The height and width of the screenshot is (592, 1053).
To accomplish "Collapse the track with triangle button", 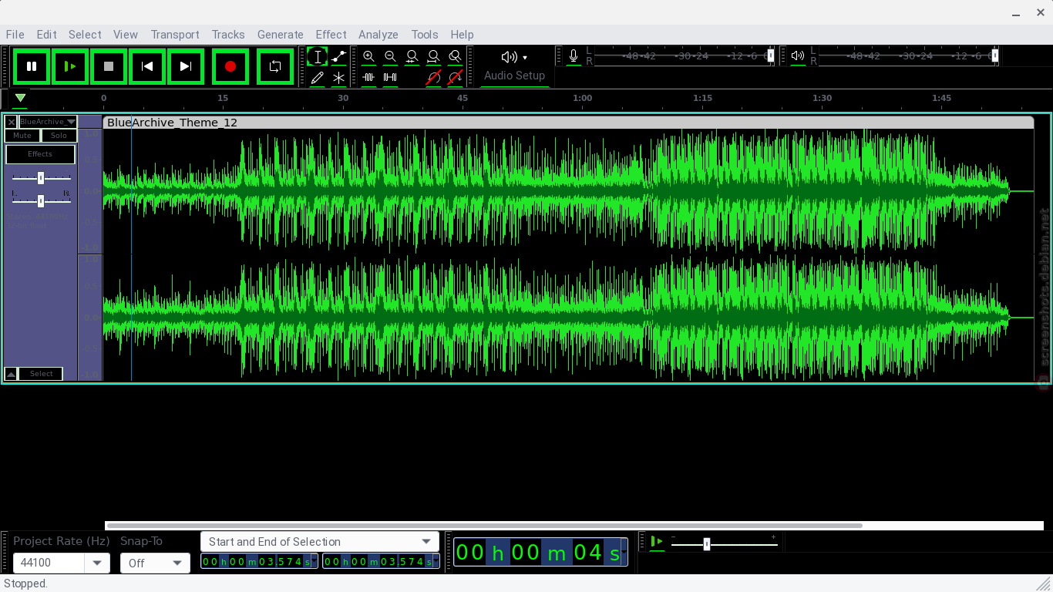I will pos(11,374).
